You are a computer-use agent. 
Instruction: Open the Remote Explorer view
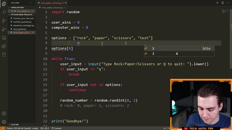(x=4, y=38)
